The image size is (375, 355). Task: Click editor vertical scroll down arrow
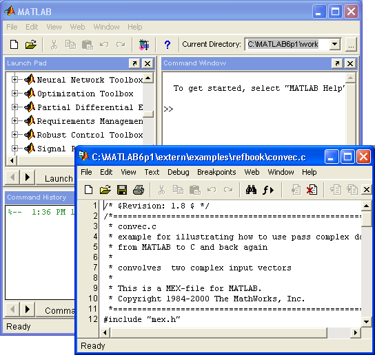click(367, 321)
